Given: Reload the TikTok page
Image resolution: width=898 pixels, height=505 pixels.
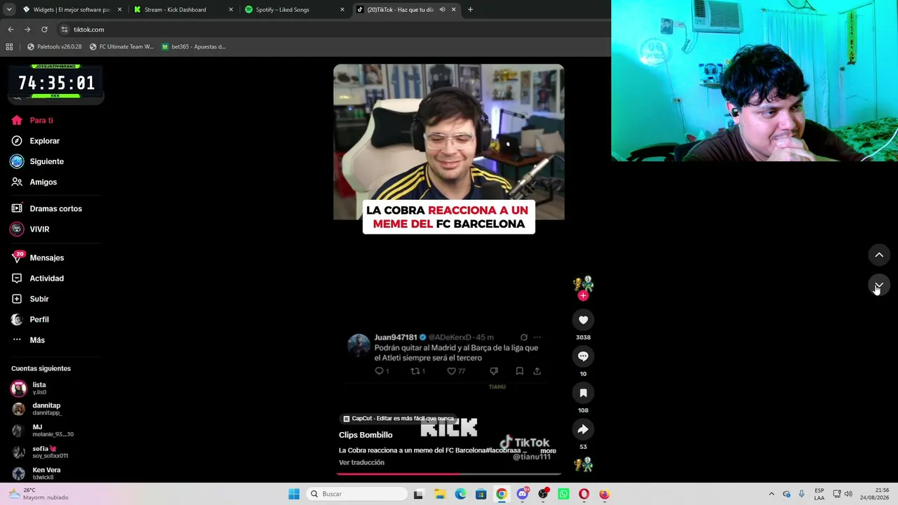Looking at the screenshot, I should click(44, 29).
